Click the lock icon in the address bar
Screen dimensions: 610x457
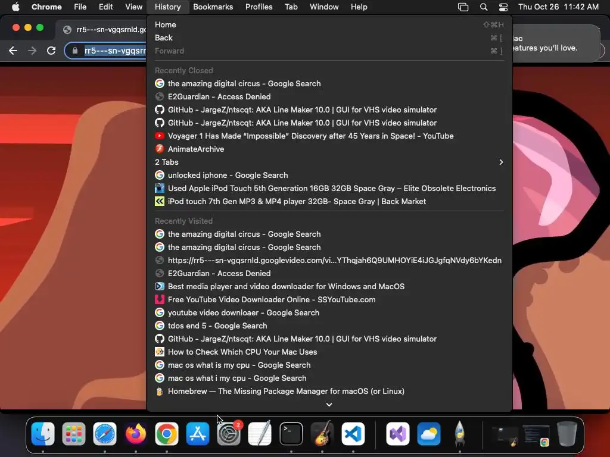75,51
